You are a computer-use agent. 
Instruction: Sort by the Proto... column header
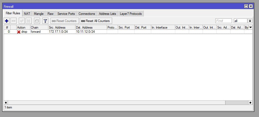(x=112, y=28)
